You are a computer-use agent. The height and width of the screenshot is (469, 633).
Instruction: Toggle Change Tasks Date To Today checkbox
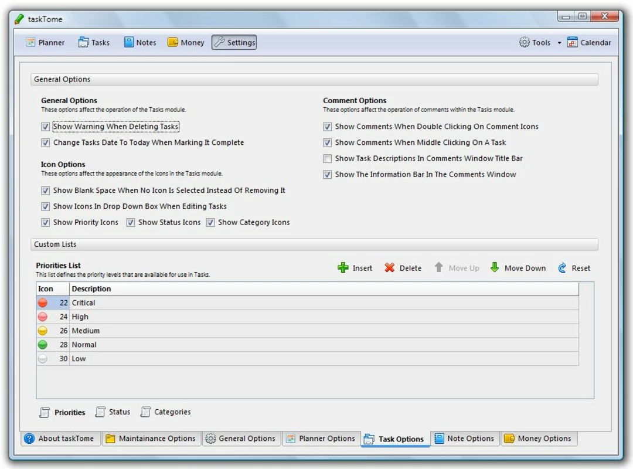click(45, 142)
